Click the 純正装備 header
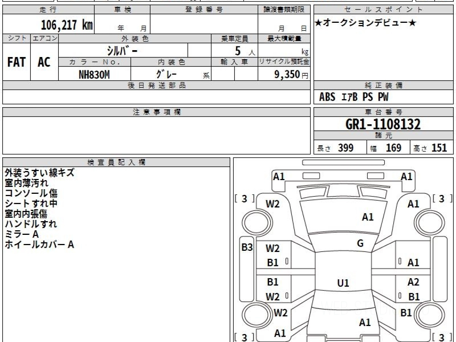 (x=384, y=85)
